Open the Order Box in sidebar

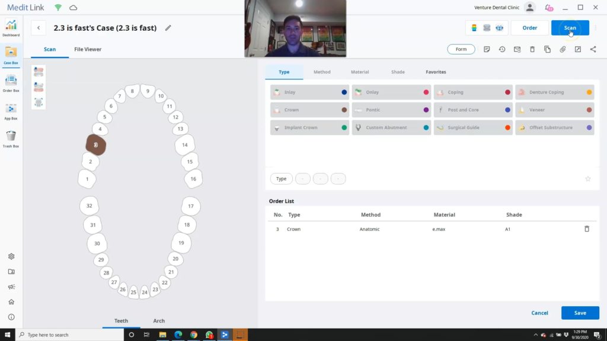[11, 83]
